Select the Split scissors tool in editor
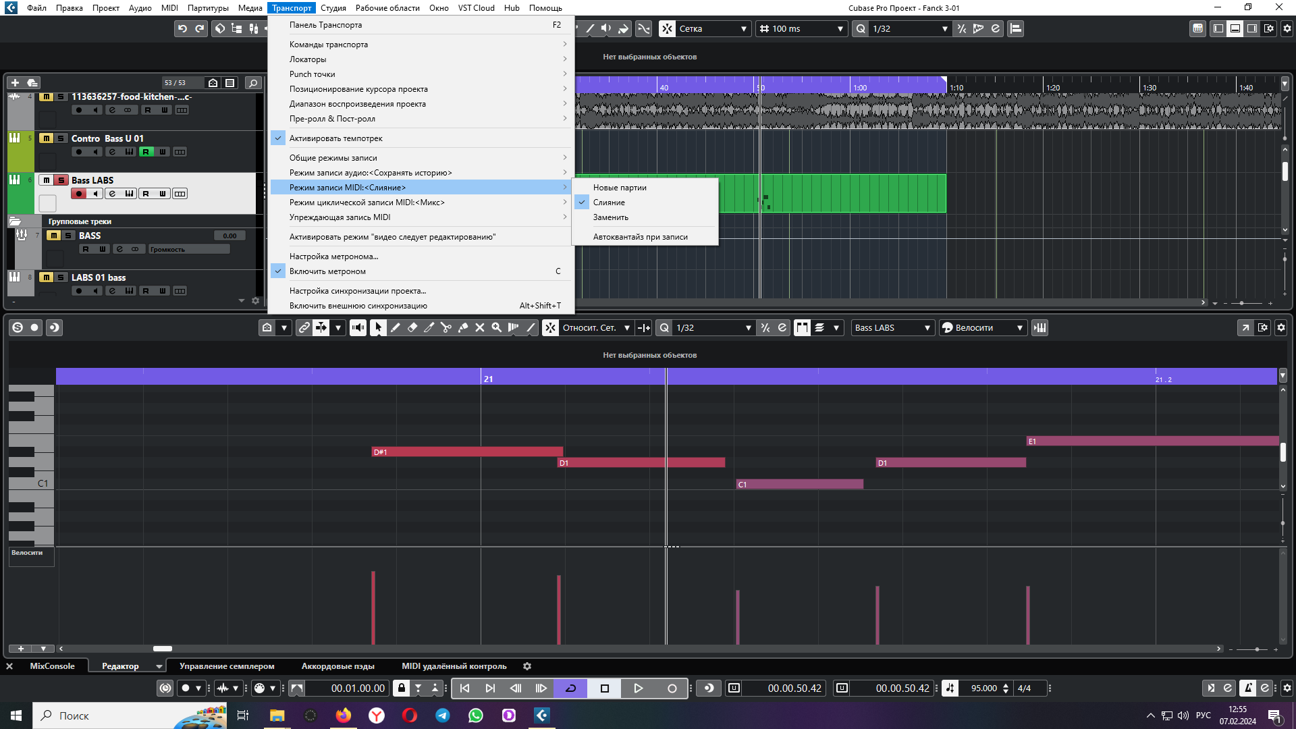1296x729 pixels. pyautogui.click(x=446, y=327)
